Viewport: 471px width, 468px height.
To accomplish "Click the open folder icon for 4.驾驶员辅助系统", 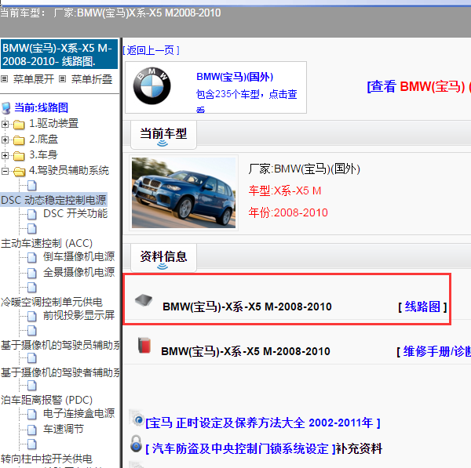I will coord(19,172).
